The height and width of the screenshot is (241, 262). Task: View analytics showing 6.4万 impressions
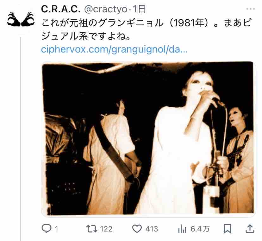click(182, 229)
